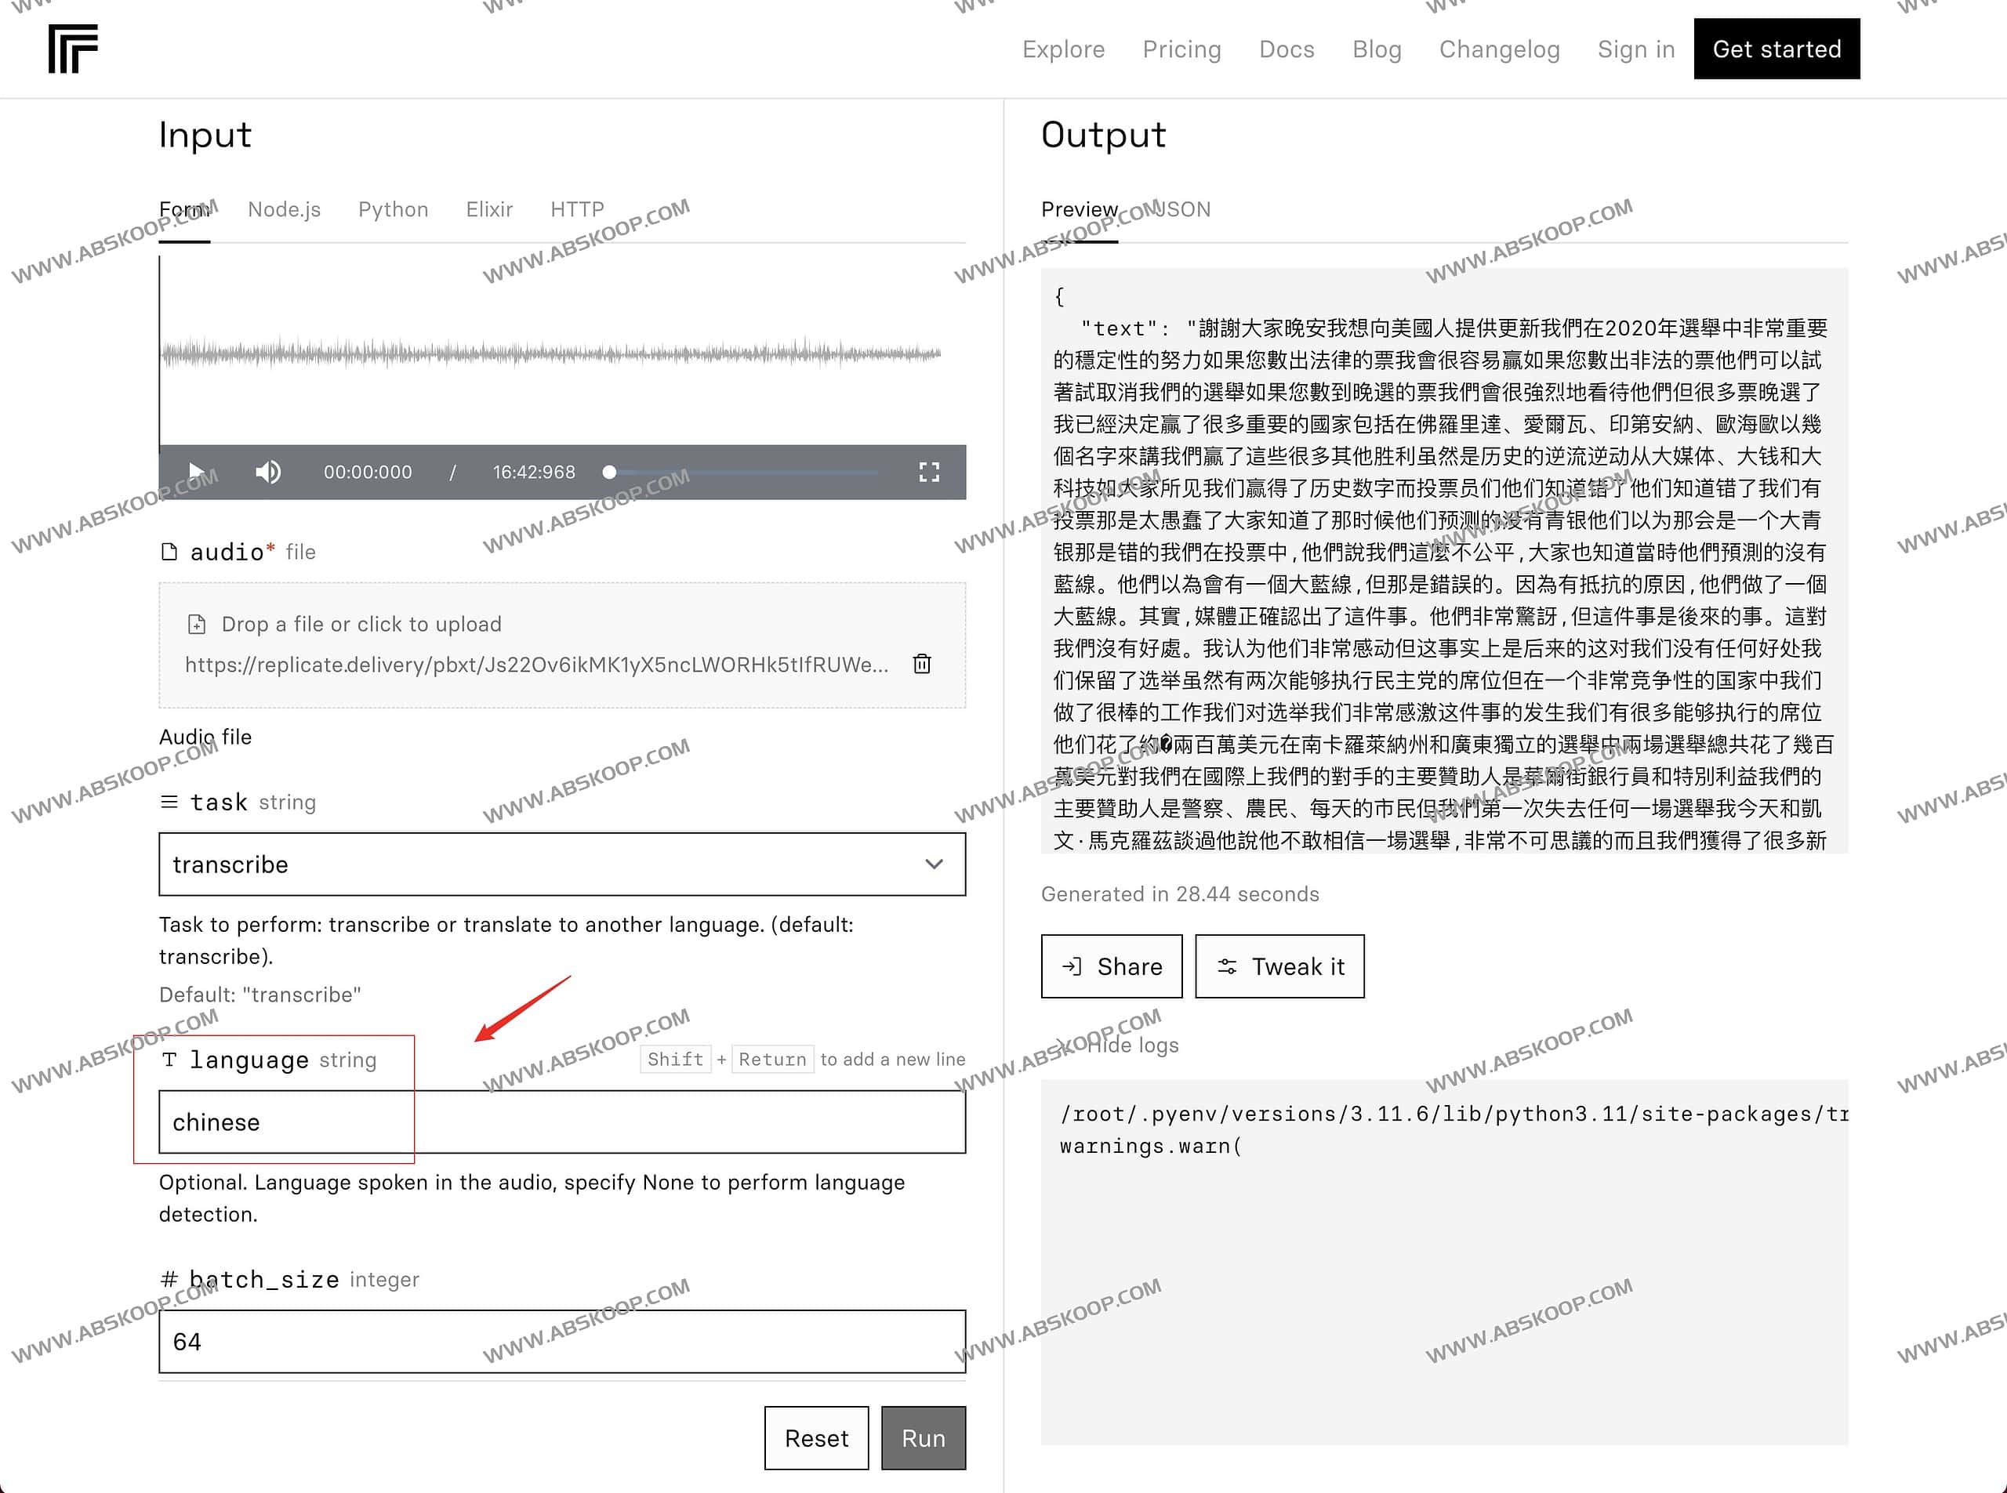Open Tweak it via its sliders icon
Viewport: 2007px width, 1493px height.
tap(1229, 966)
